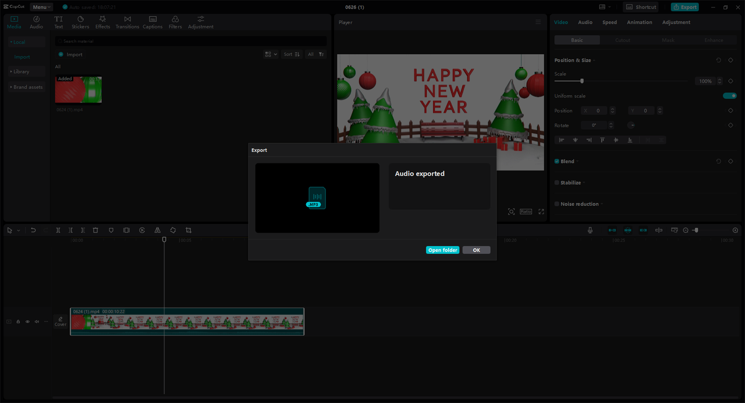
Task: Click the Cover edit button on track
Action: [x=61, y=322]
